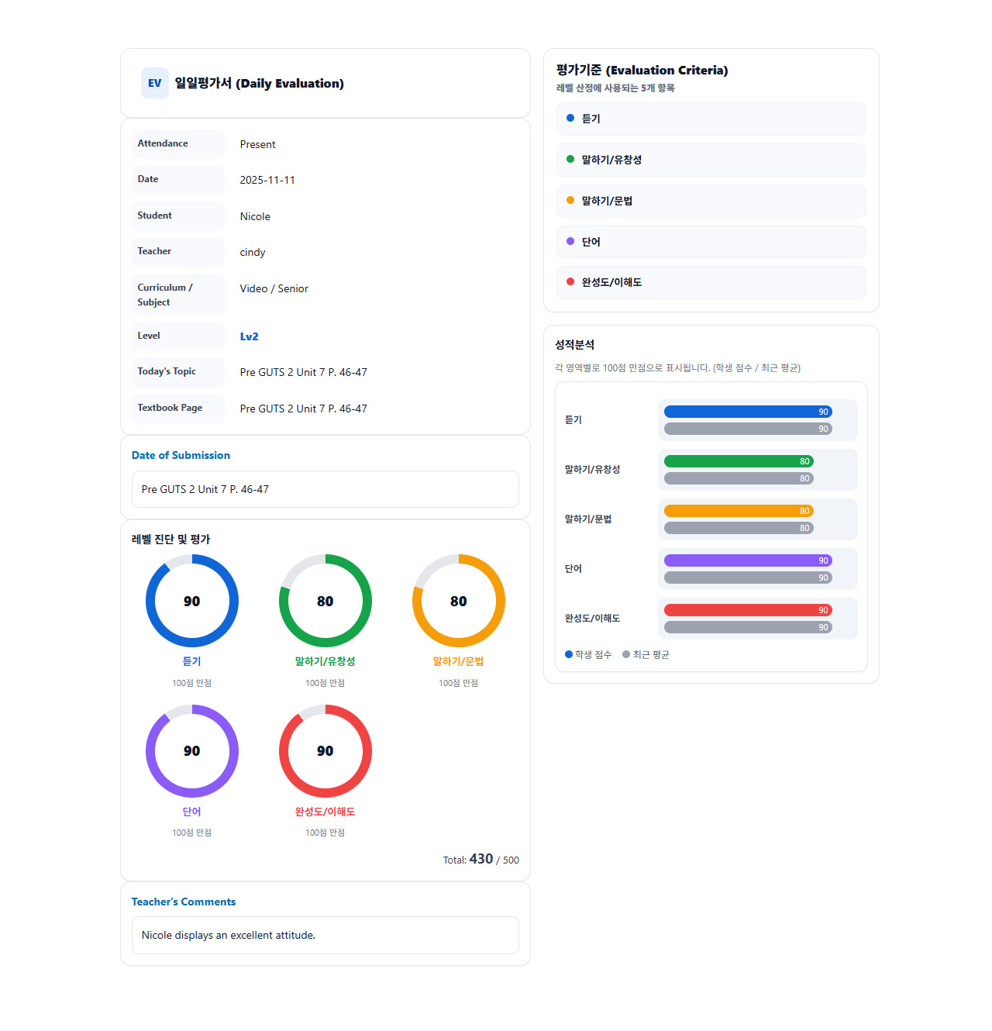This screenshot has height=1031, width=992.
Task: Click the blue dot beside 듣기 criteria
Action: click(x=570, y=119)
